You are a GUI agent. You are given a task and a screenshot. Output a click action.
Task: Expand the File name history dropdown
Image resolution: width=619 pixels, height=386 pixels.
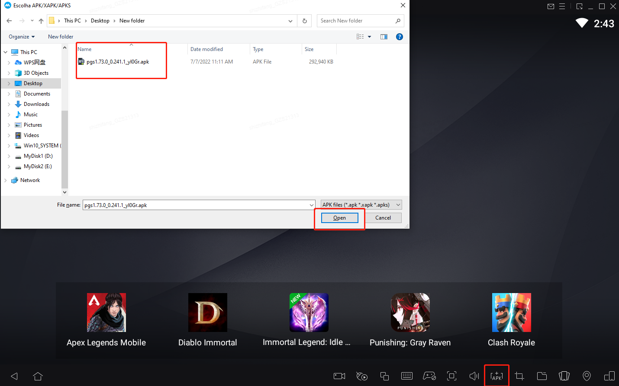click(311, 205)
